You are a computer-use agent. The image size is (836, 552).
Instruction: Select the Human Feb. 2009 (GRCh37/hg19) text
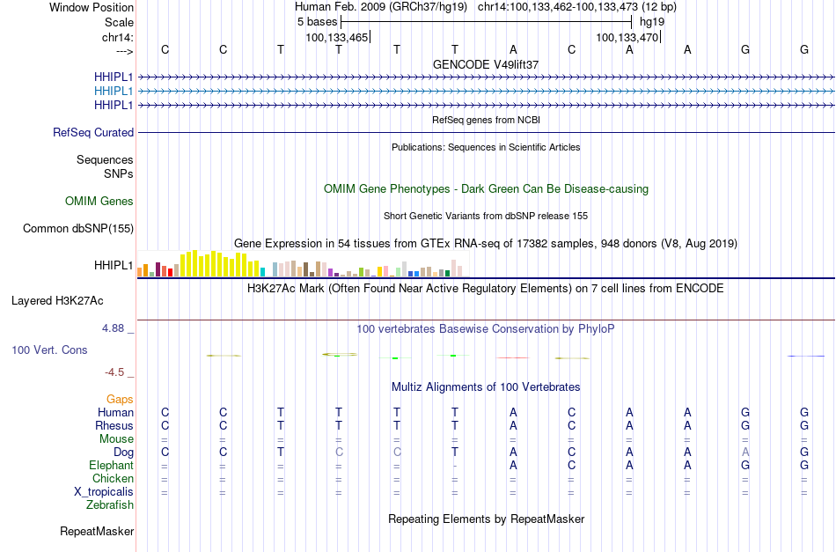(x=381, y=7)
